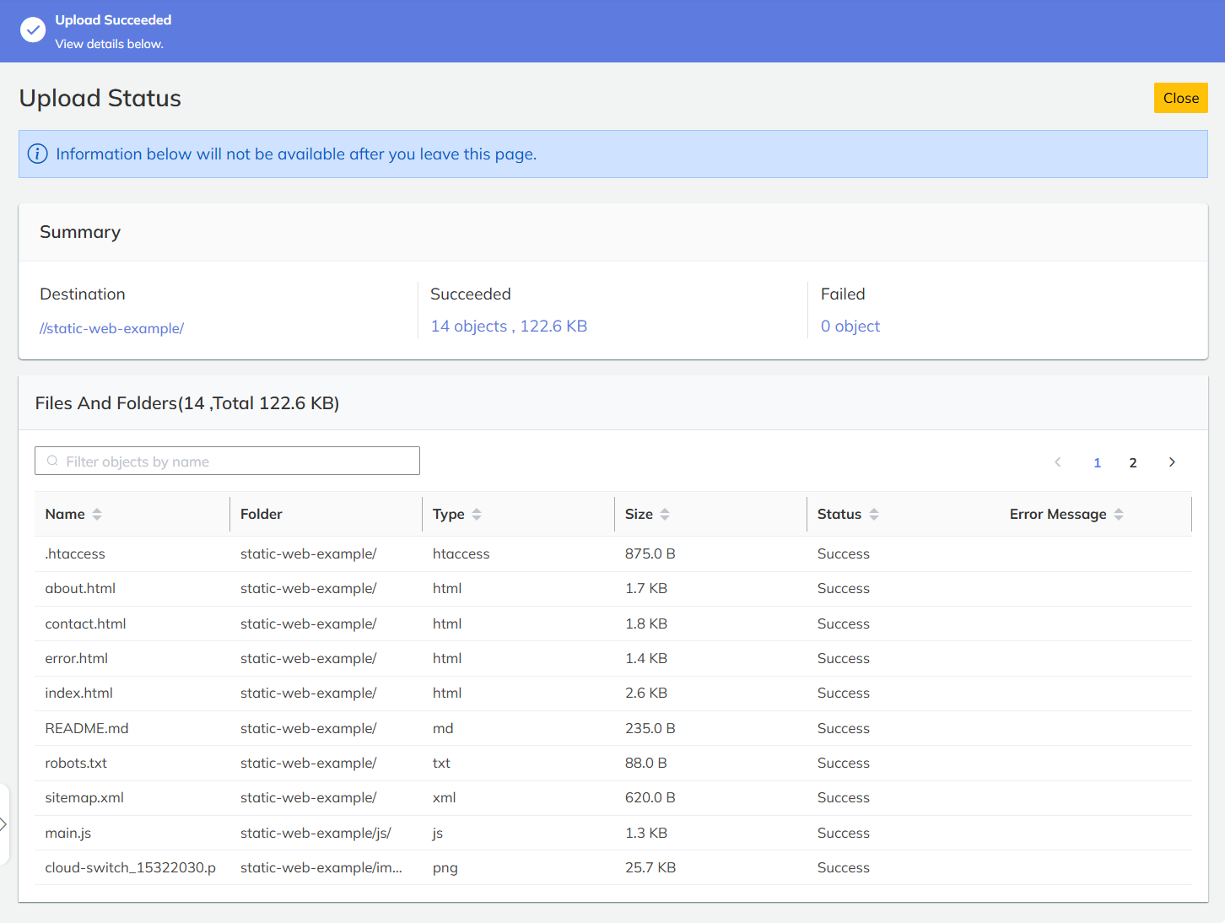Click the previous page chevron

(1057, 461)
